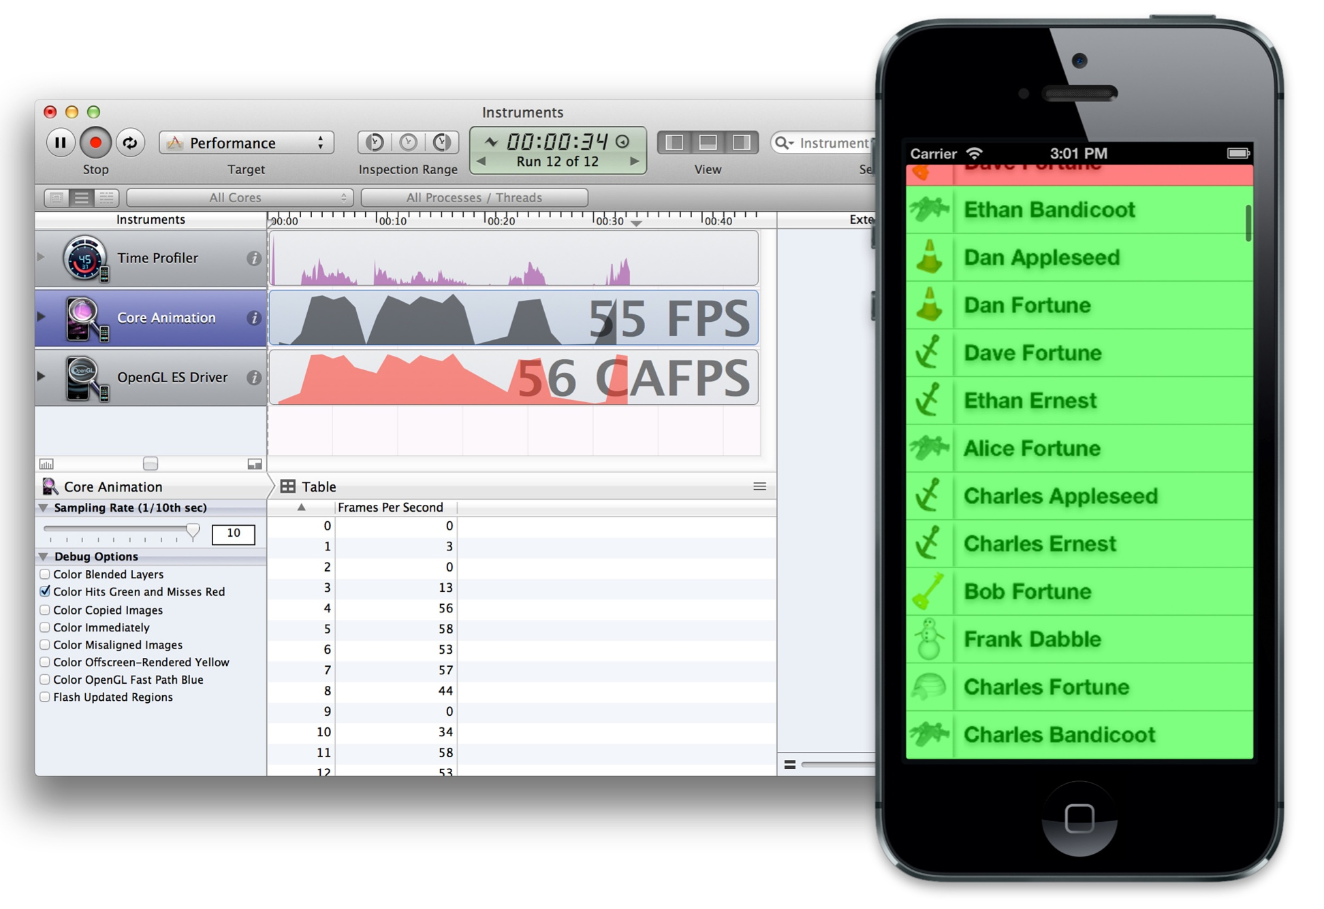Toggle right pane view button
Screen dimensions: 1324x909
tap(741, 142)
